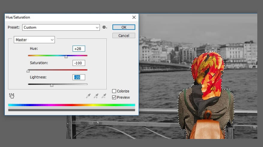Image resolution: width=263 pixels, height=147 pixels.
Task: Click the on-image adjustment hand tool
Action: pos(12,96)
